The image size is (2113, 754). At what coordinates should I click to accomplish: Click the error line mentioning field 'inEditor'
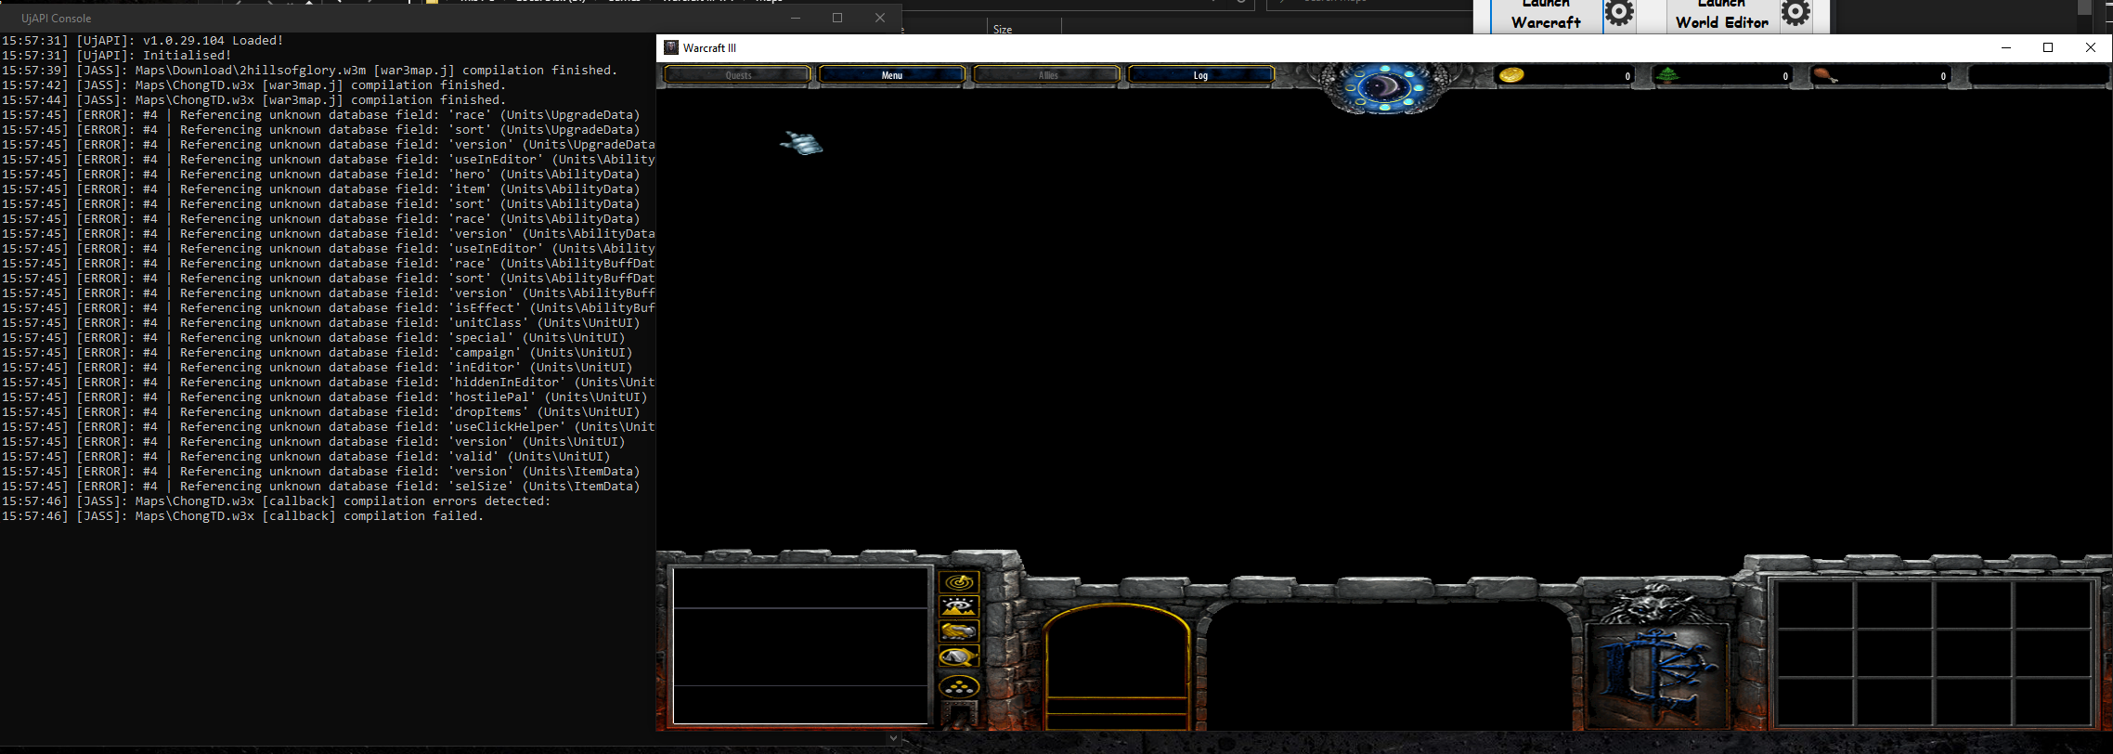click(x=317, y=368)
